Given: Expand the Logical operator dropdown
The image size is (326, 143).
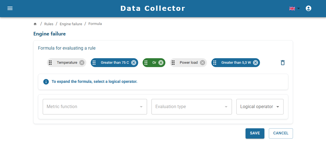Looking at the screenshot, I should click(260, 107).
